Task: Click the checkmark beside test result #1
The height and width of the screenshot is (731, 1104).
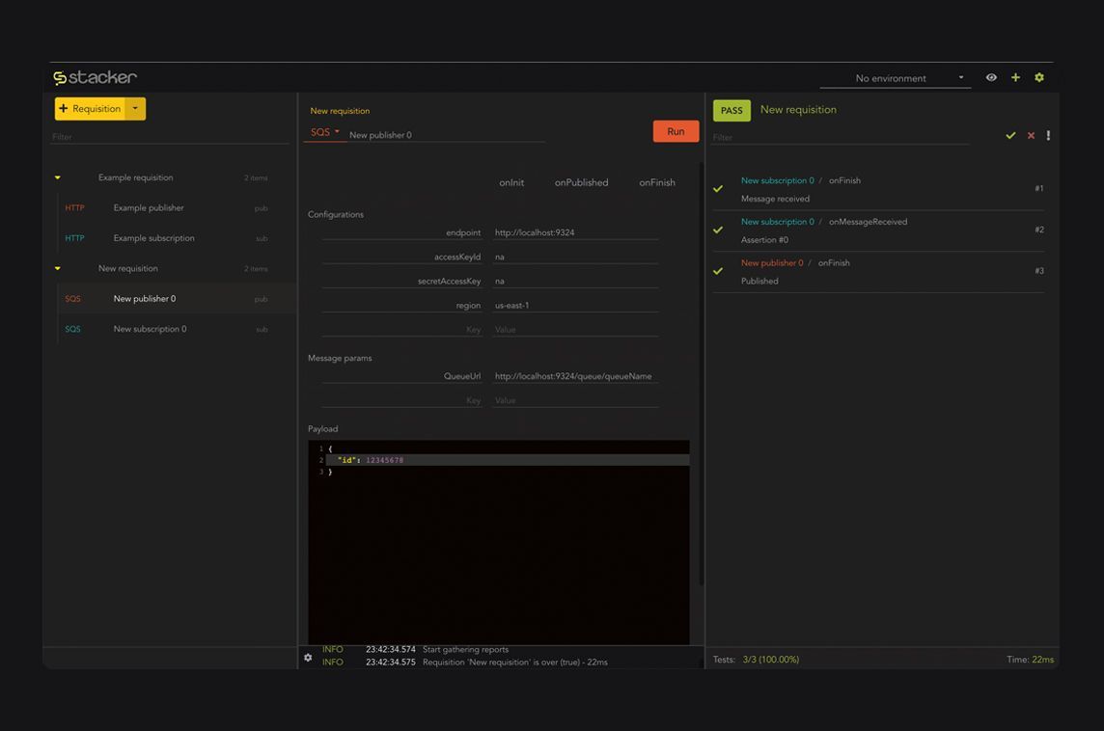Action: point(718,189)
